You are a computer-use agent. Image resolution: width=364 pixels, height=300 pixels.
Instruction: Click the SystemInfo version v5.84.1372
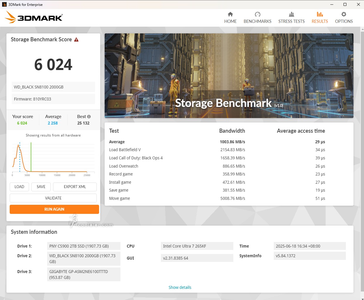[x=310, y=256]
